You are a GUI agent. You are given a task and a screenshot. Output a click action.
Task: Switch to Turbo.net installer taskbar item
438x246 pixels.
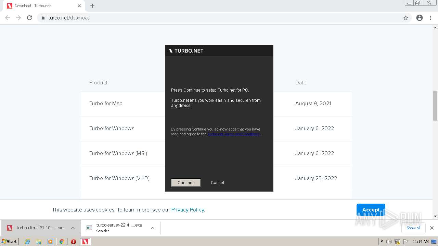85,241
